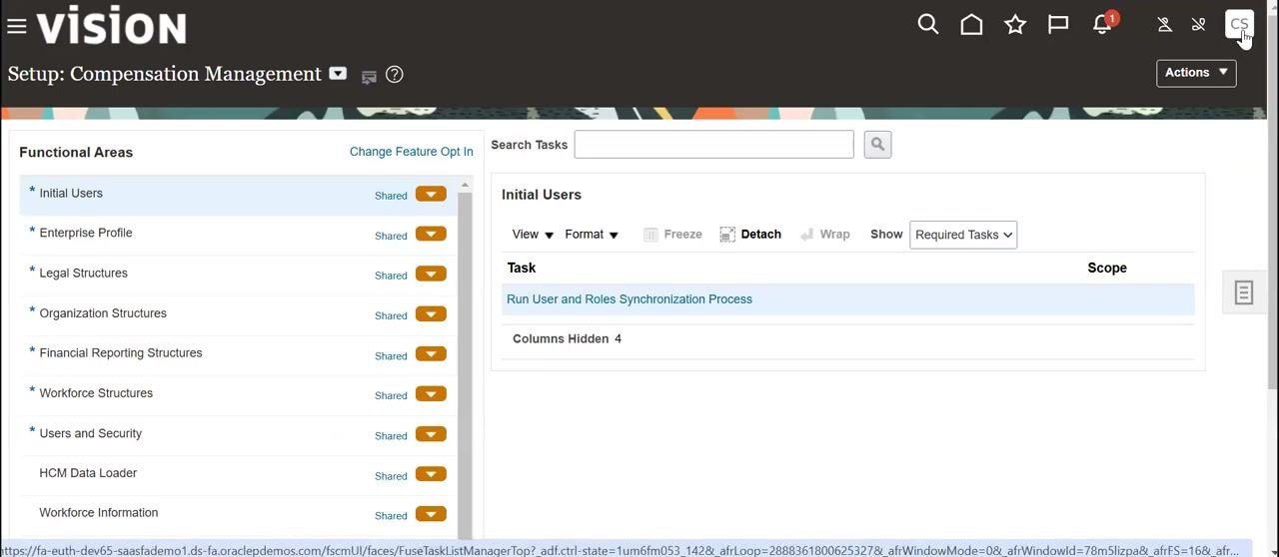Click the Wrap toolbar button
Screen dimensions: 1279x557
coord(825,234)
